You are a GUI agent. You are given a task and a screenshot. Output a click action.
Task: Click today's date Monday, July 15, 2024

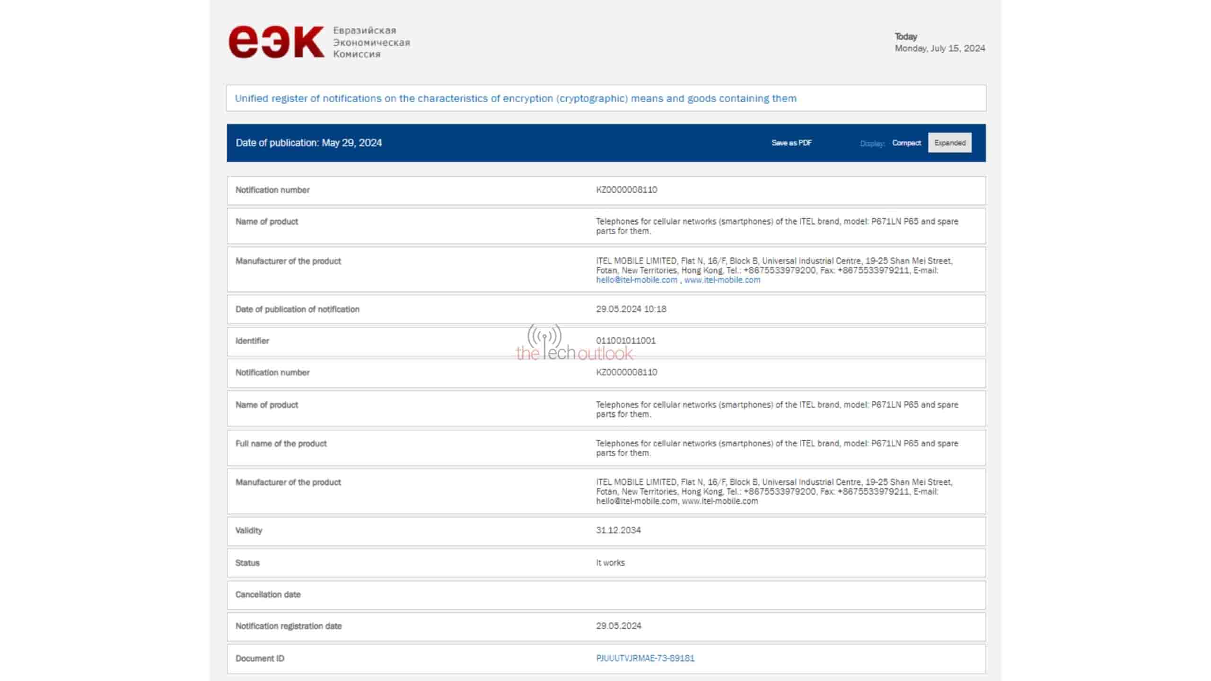[939, 48]
